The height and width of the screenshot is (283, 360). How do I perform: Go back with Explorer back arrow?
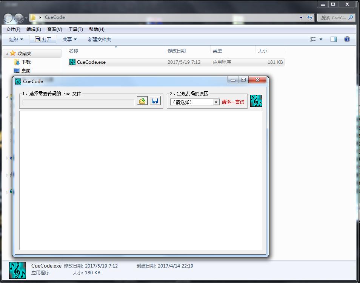(x=8, y=18)
